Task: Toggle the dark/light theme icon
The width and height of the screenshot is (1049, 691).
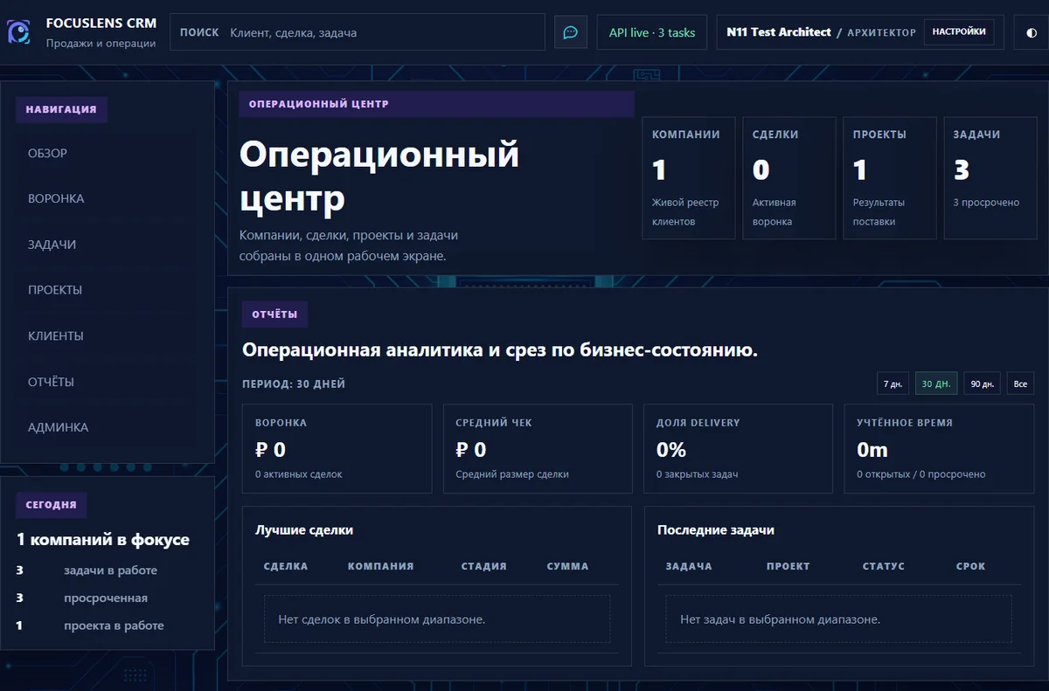Action: 1032,32
